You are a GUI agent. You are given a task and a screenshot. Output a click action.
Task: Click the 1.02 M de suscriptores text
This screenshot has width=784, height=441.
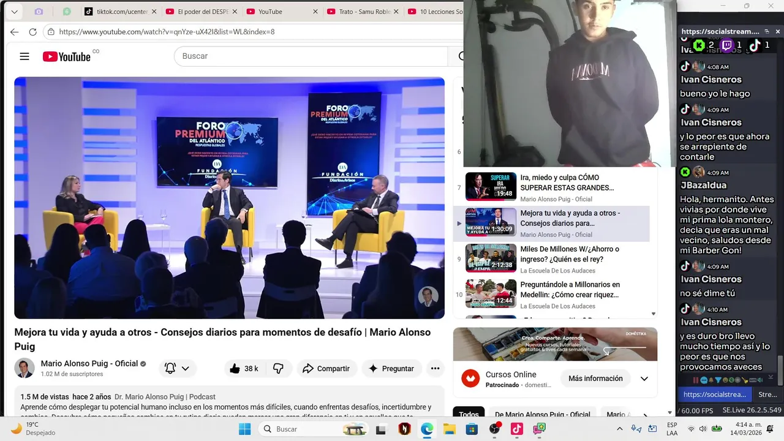click(72, 374)
